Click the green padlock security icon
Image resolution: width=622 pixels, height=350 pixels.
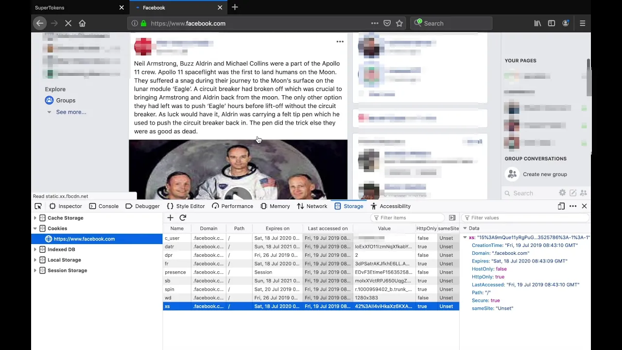[143, 23]
